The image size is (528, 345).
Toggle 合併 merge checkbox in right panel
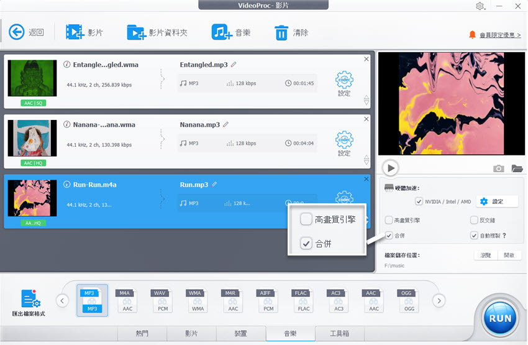click(x=389, y=235)
